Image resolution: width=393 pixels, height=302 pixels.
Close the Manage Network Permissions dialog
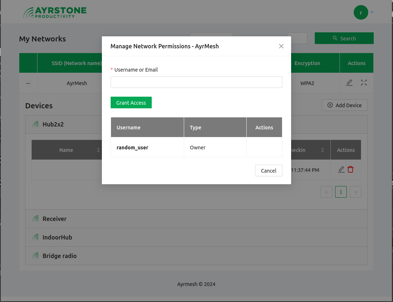pos(281,46)
